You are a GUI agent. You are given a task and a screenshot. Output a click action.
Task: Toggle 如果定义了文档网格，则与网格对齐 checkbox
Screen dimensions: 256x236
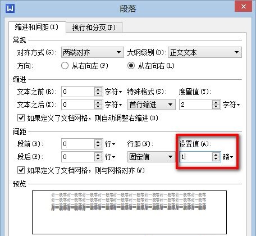pos(21,170)
